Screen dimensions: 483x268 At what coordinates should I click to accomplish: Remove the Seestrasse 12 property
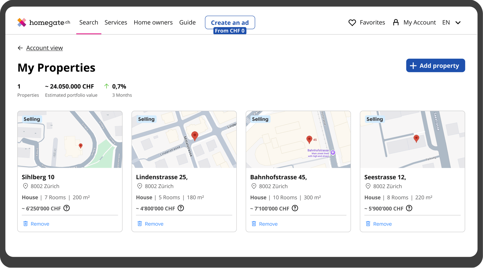click(x=383, y=224)
